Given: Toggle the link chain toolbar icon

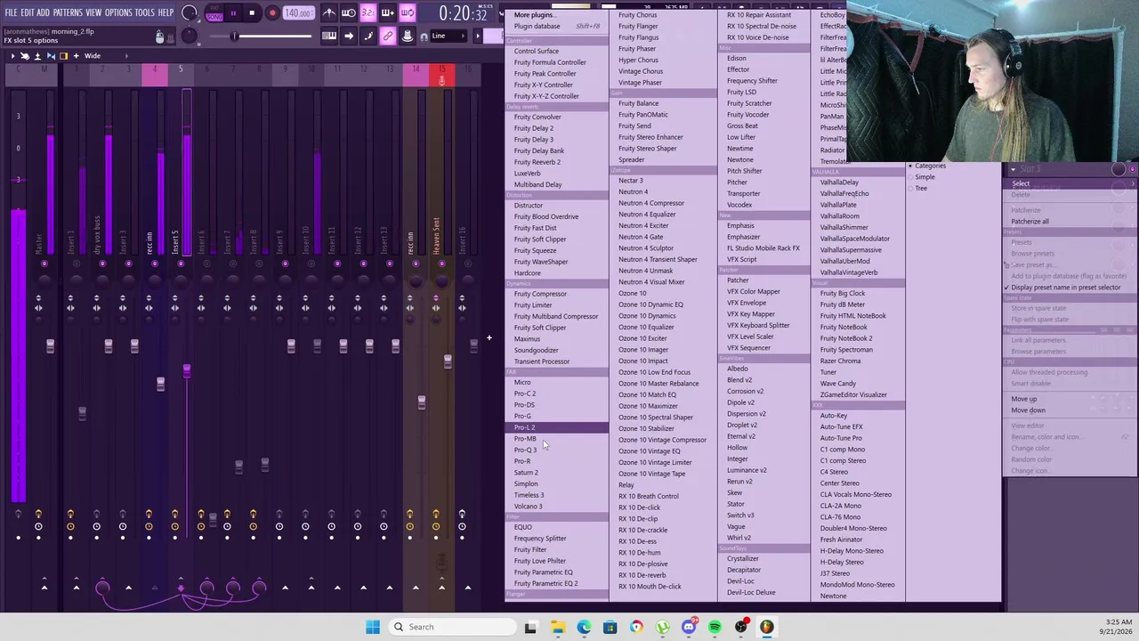Looking at the screenshot, I should coord(388,37).
